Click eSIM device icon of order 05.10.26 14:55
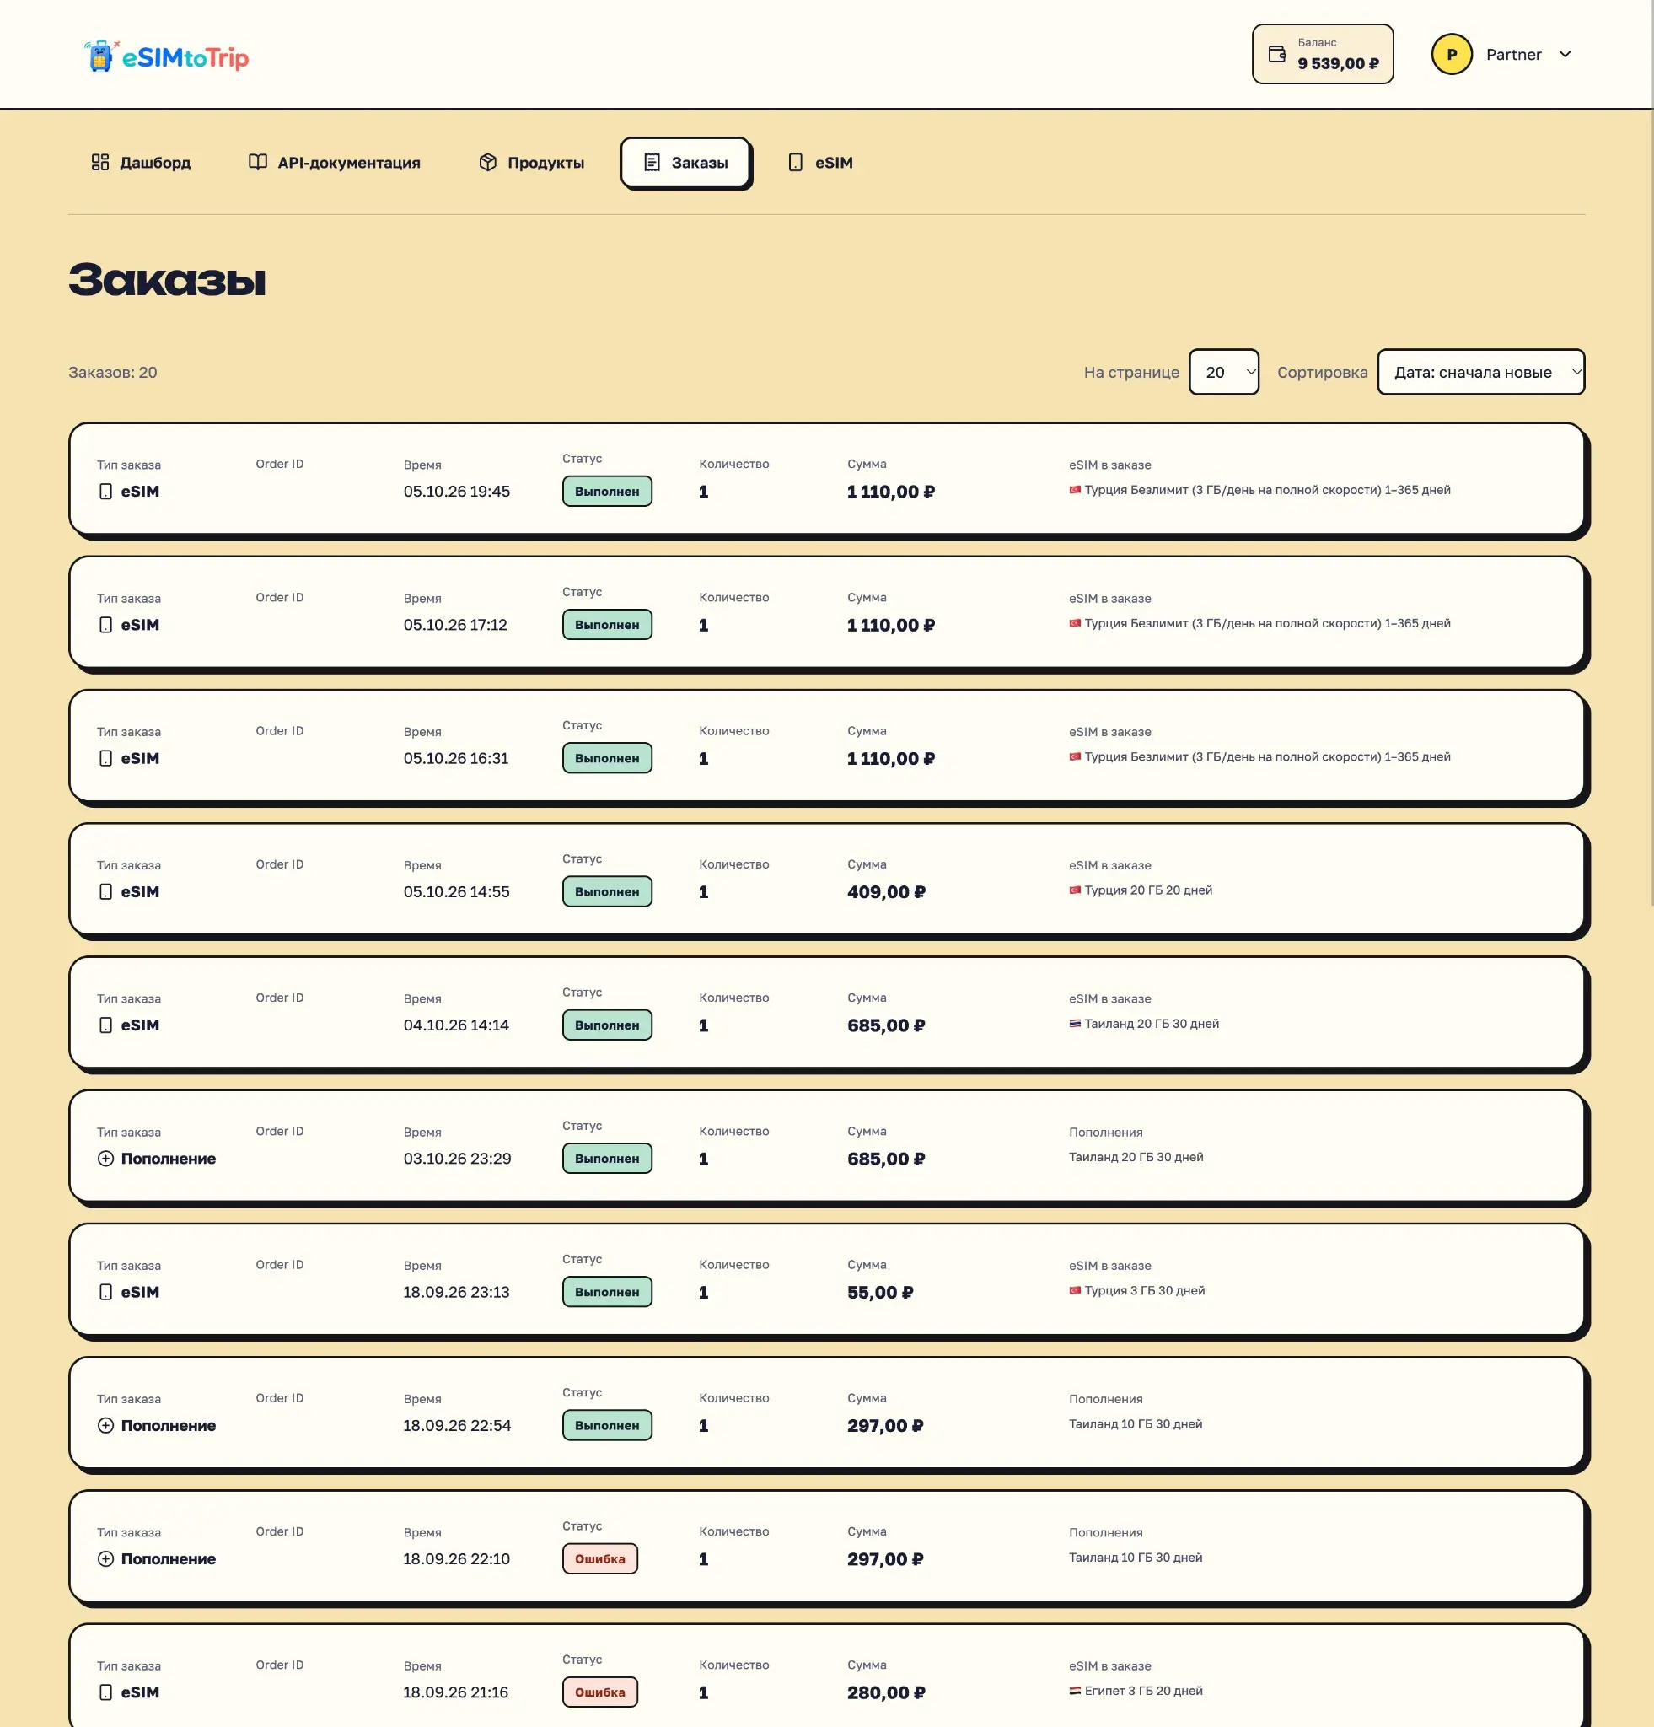The width and height of the screenshot is (1654, 1727). coord(105,891)
